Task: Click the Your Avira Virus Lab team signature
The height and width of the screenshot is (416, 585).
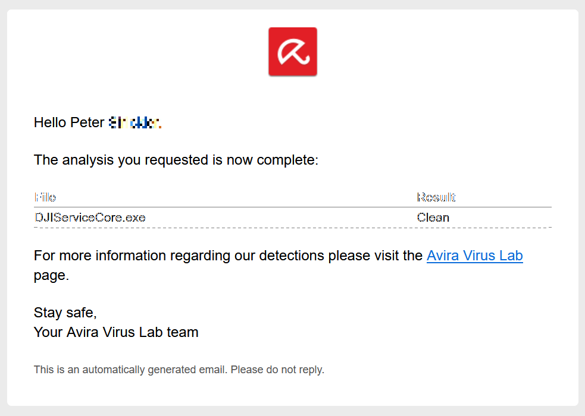Action: [116, 332]
